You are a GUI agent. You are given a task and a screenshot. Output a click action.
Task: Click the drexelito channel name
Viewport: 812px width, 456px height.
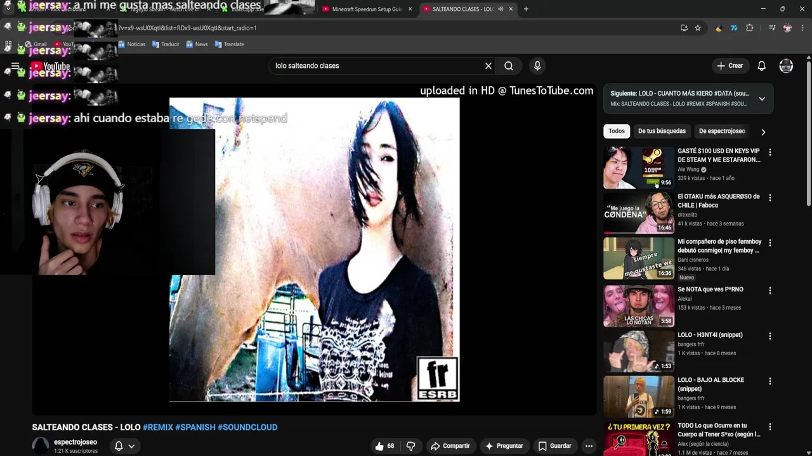point(687,215)
